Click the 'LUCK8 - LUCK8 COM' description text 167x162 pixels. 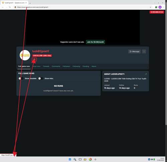pos(125,80)
